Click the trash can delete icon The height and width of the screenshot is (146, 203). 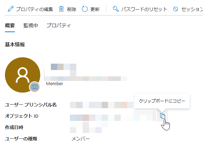[x=61, y=9]
